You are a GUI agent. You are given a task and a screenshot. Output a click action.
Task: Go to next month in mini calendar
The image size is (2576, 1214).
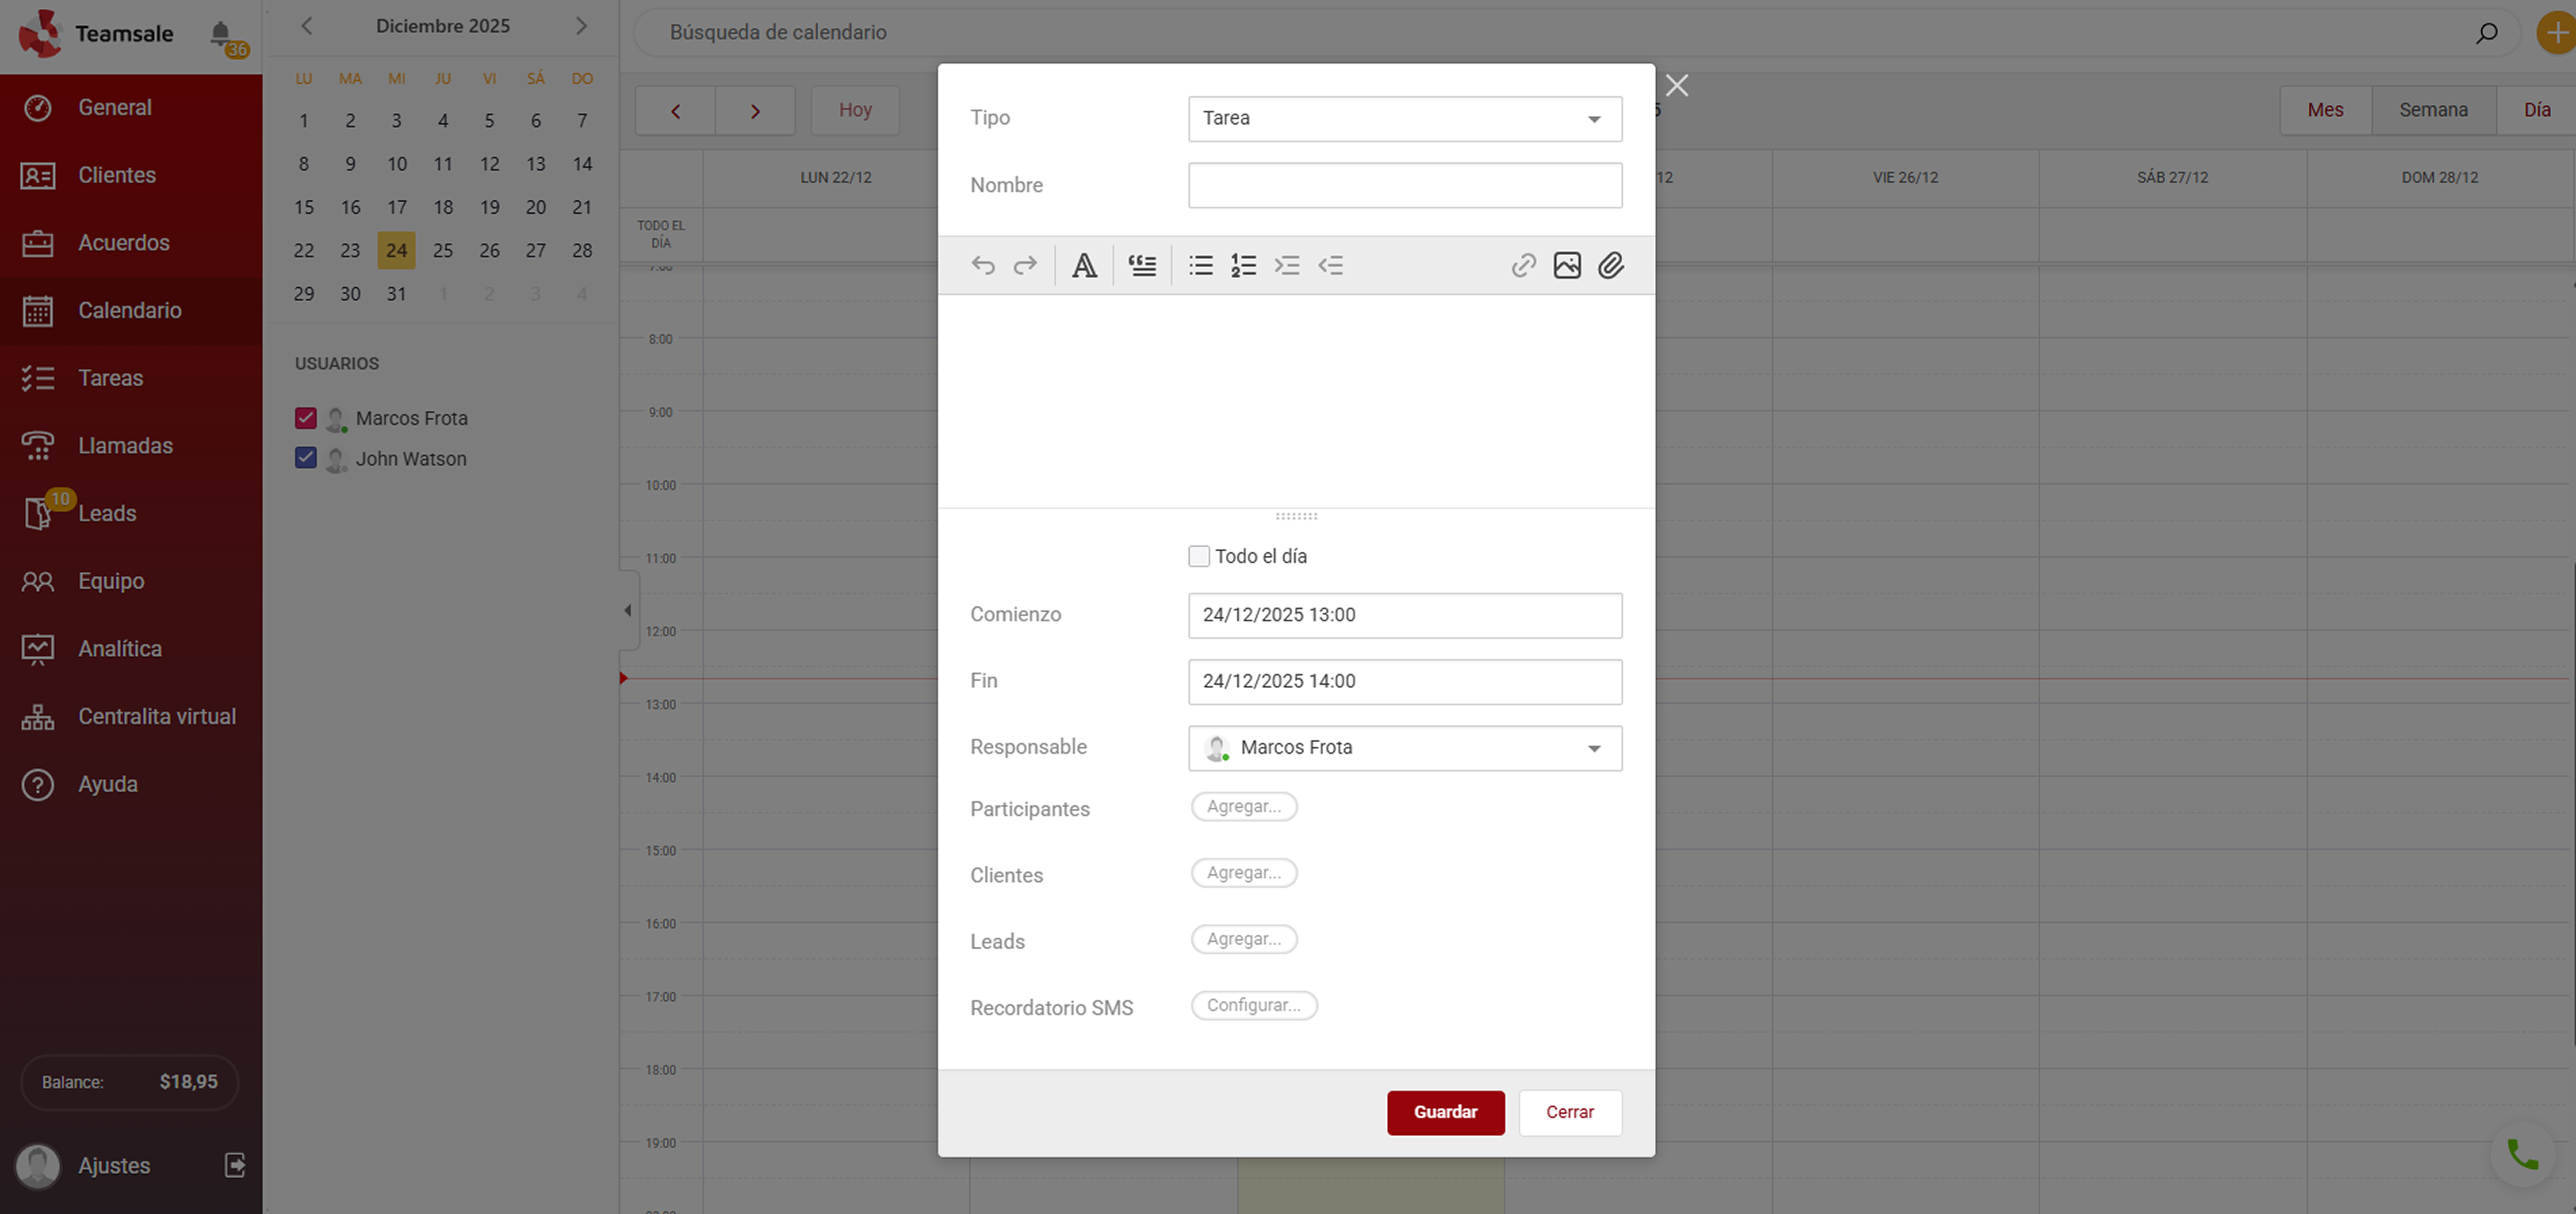[581, 26]
